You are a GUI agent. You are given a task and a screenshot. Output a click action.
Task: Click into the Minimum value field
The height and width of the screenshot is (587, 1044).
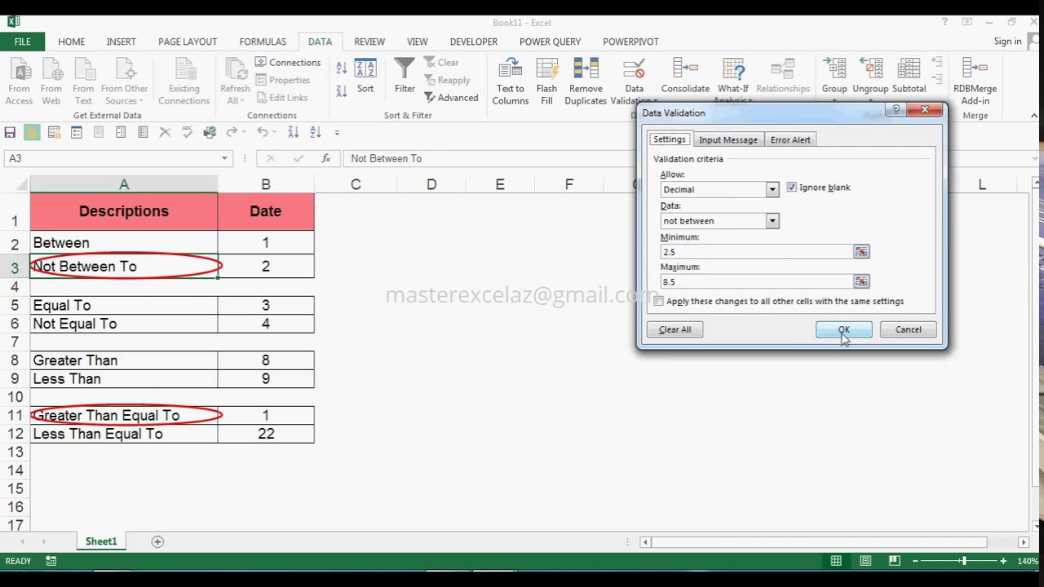point(757,252)
